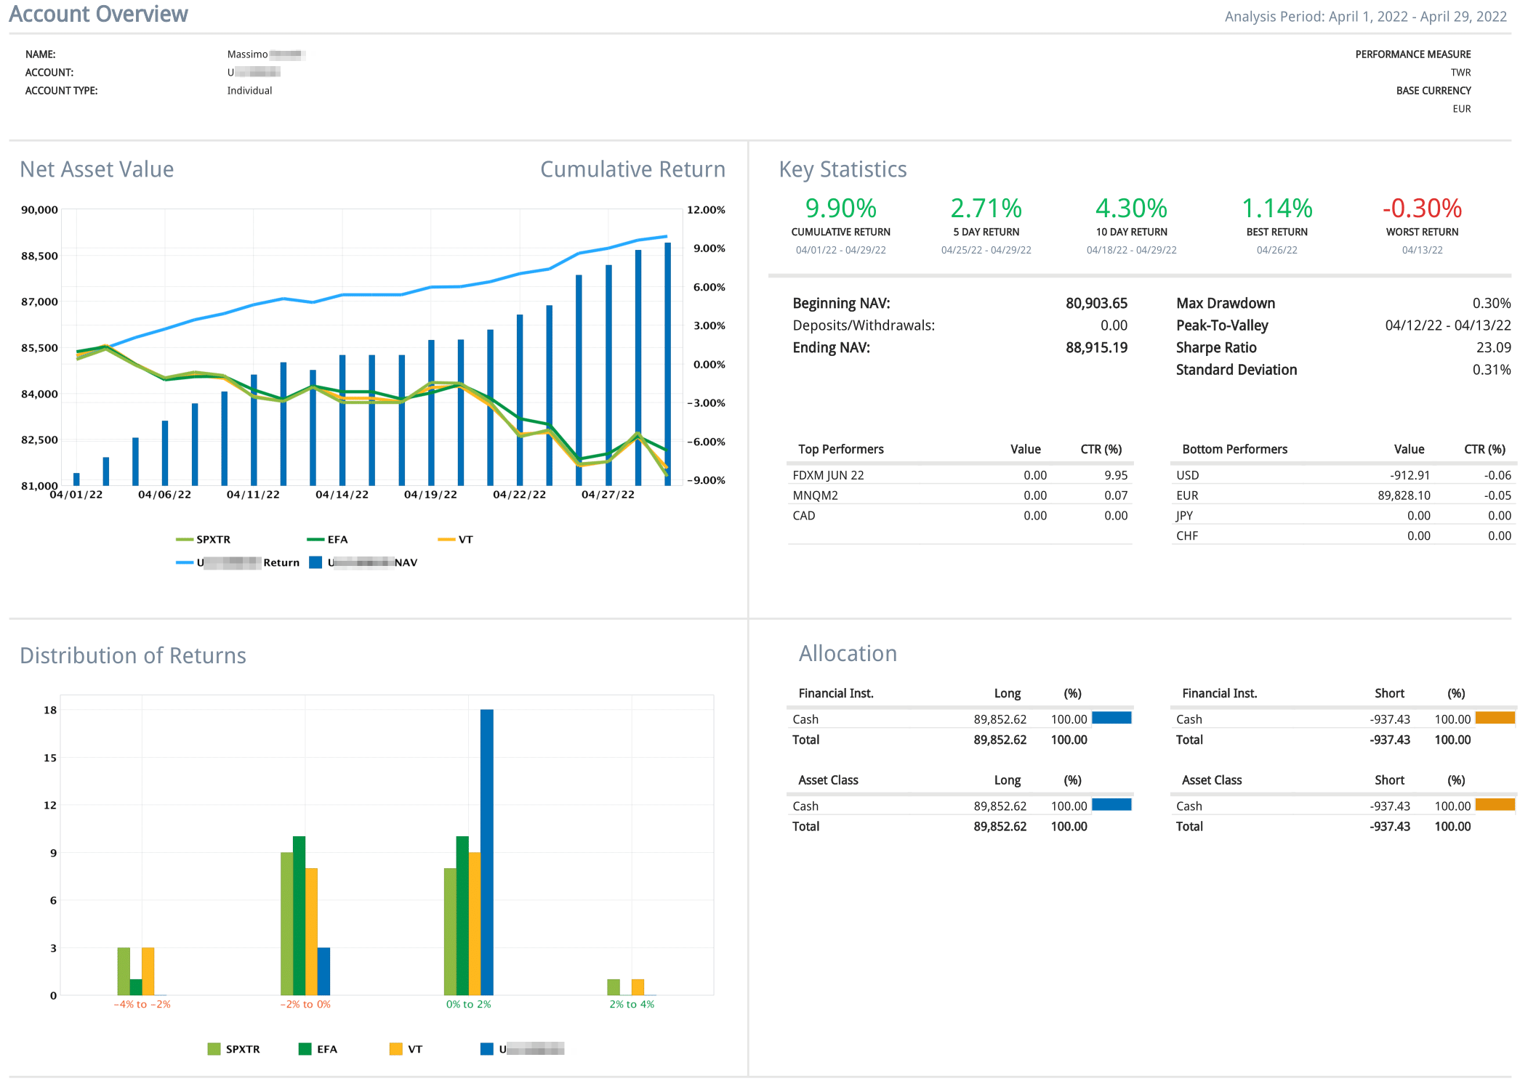The height and width of the screenshot is (1081, 1536).
Task: Click the FDXM JUN 22 top performer row
Action: pyautogui.click(x=828, y=475)
